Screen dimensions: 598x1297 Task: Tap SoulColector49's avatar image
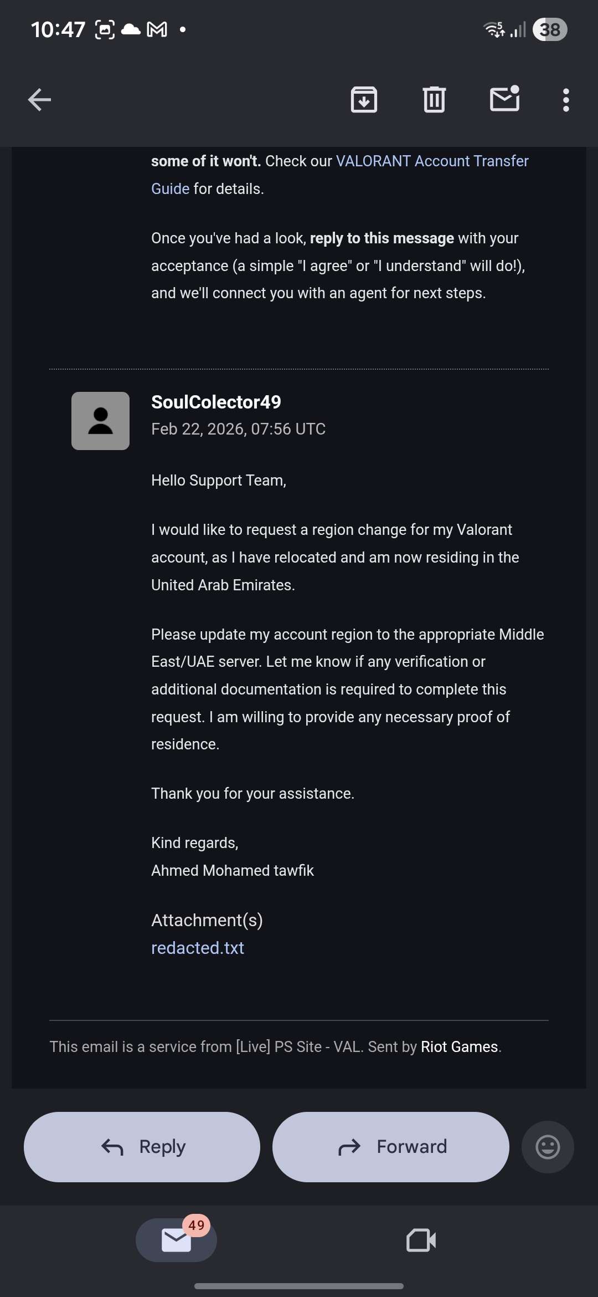[x=100, y=421]
